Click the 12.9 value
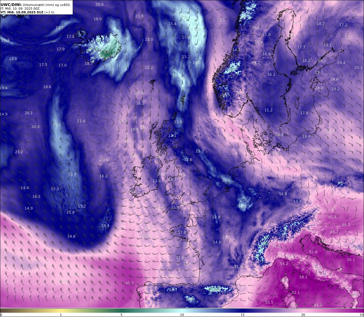This screenshot has height=317, width=364. (x=297, y=201)
